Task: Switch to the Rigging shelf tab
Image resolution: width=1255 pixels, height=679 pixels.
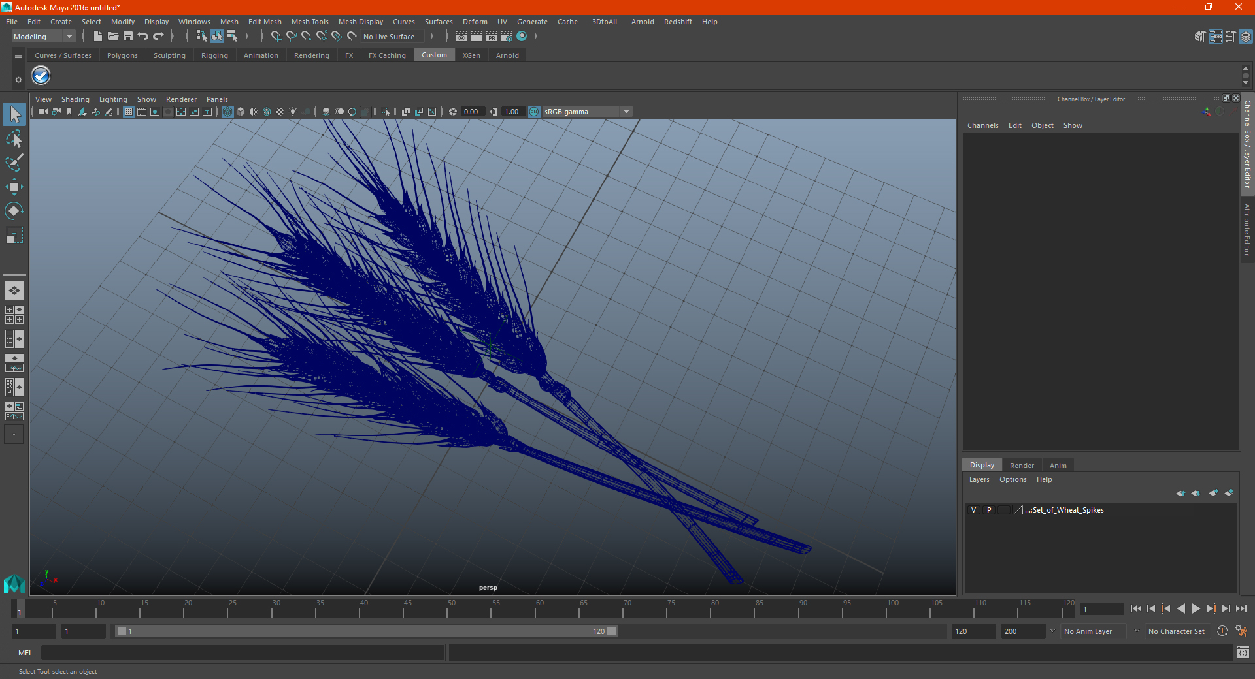Action: point(214,55)
